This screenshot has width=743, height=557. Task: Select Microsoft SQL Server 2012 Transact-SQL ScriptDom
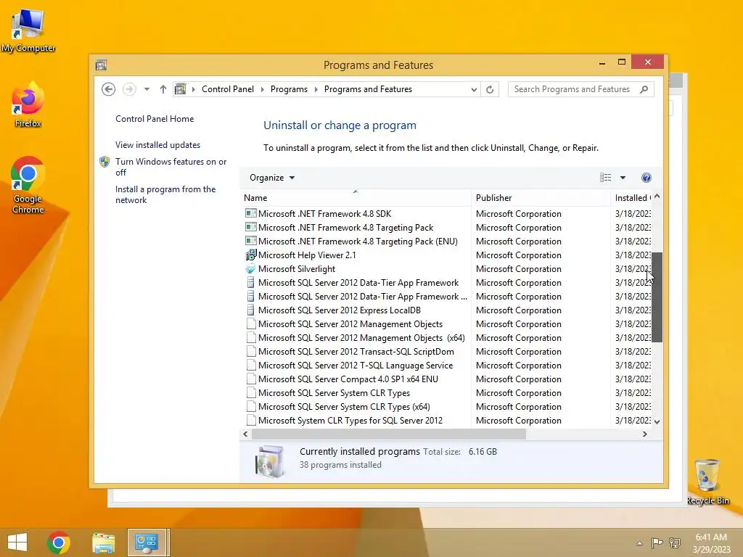447,352
